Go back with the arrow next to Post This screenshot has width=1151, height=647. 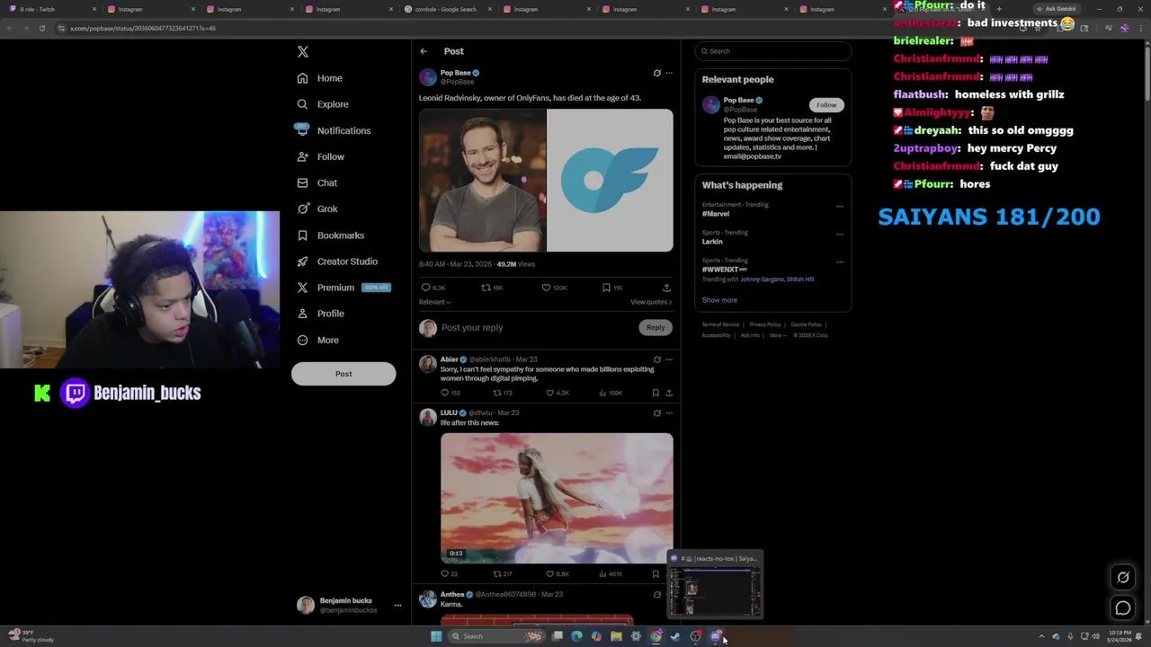424,51
